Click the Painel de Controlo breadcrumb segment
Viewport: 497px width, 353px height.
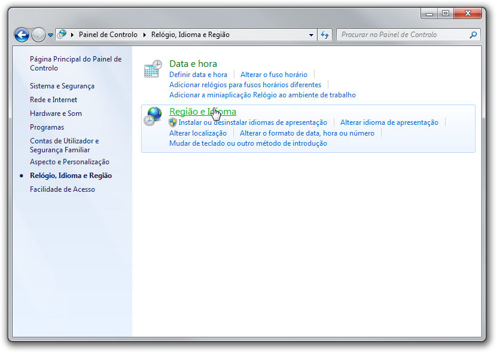click(108, 35)
